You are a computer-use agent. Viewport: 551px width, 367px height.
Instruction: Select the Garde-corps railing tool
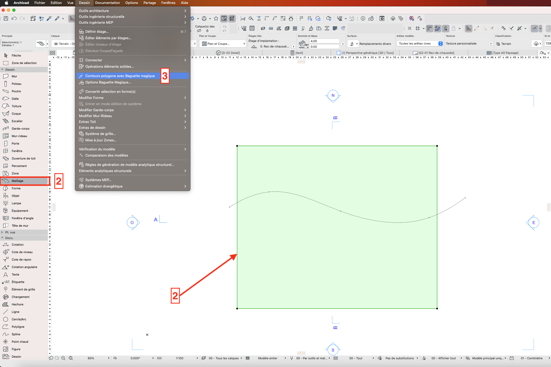pyautogui.click(x=24, y=129)
